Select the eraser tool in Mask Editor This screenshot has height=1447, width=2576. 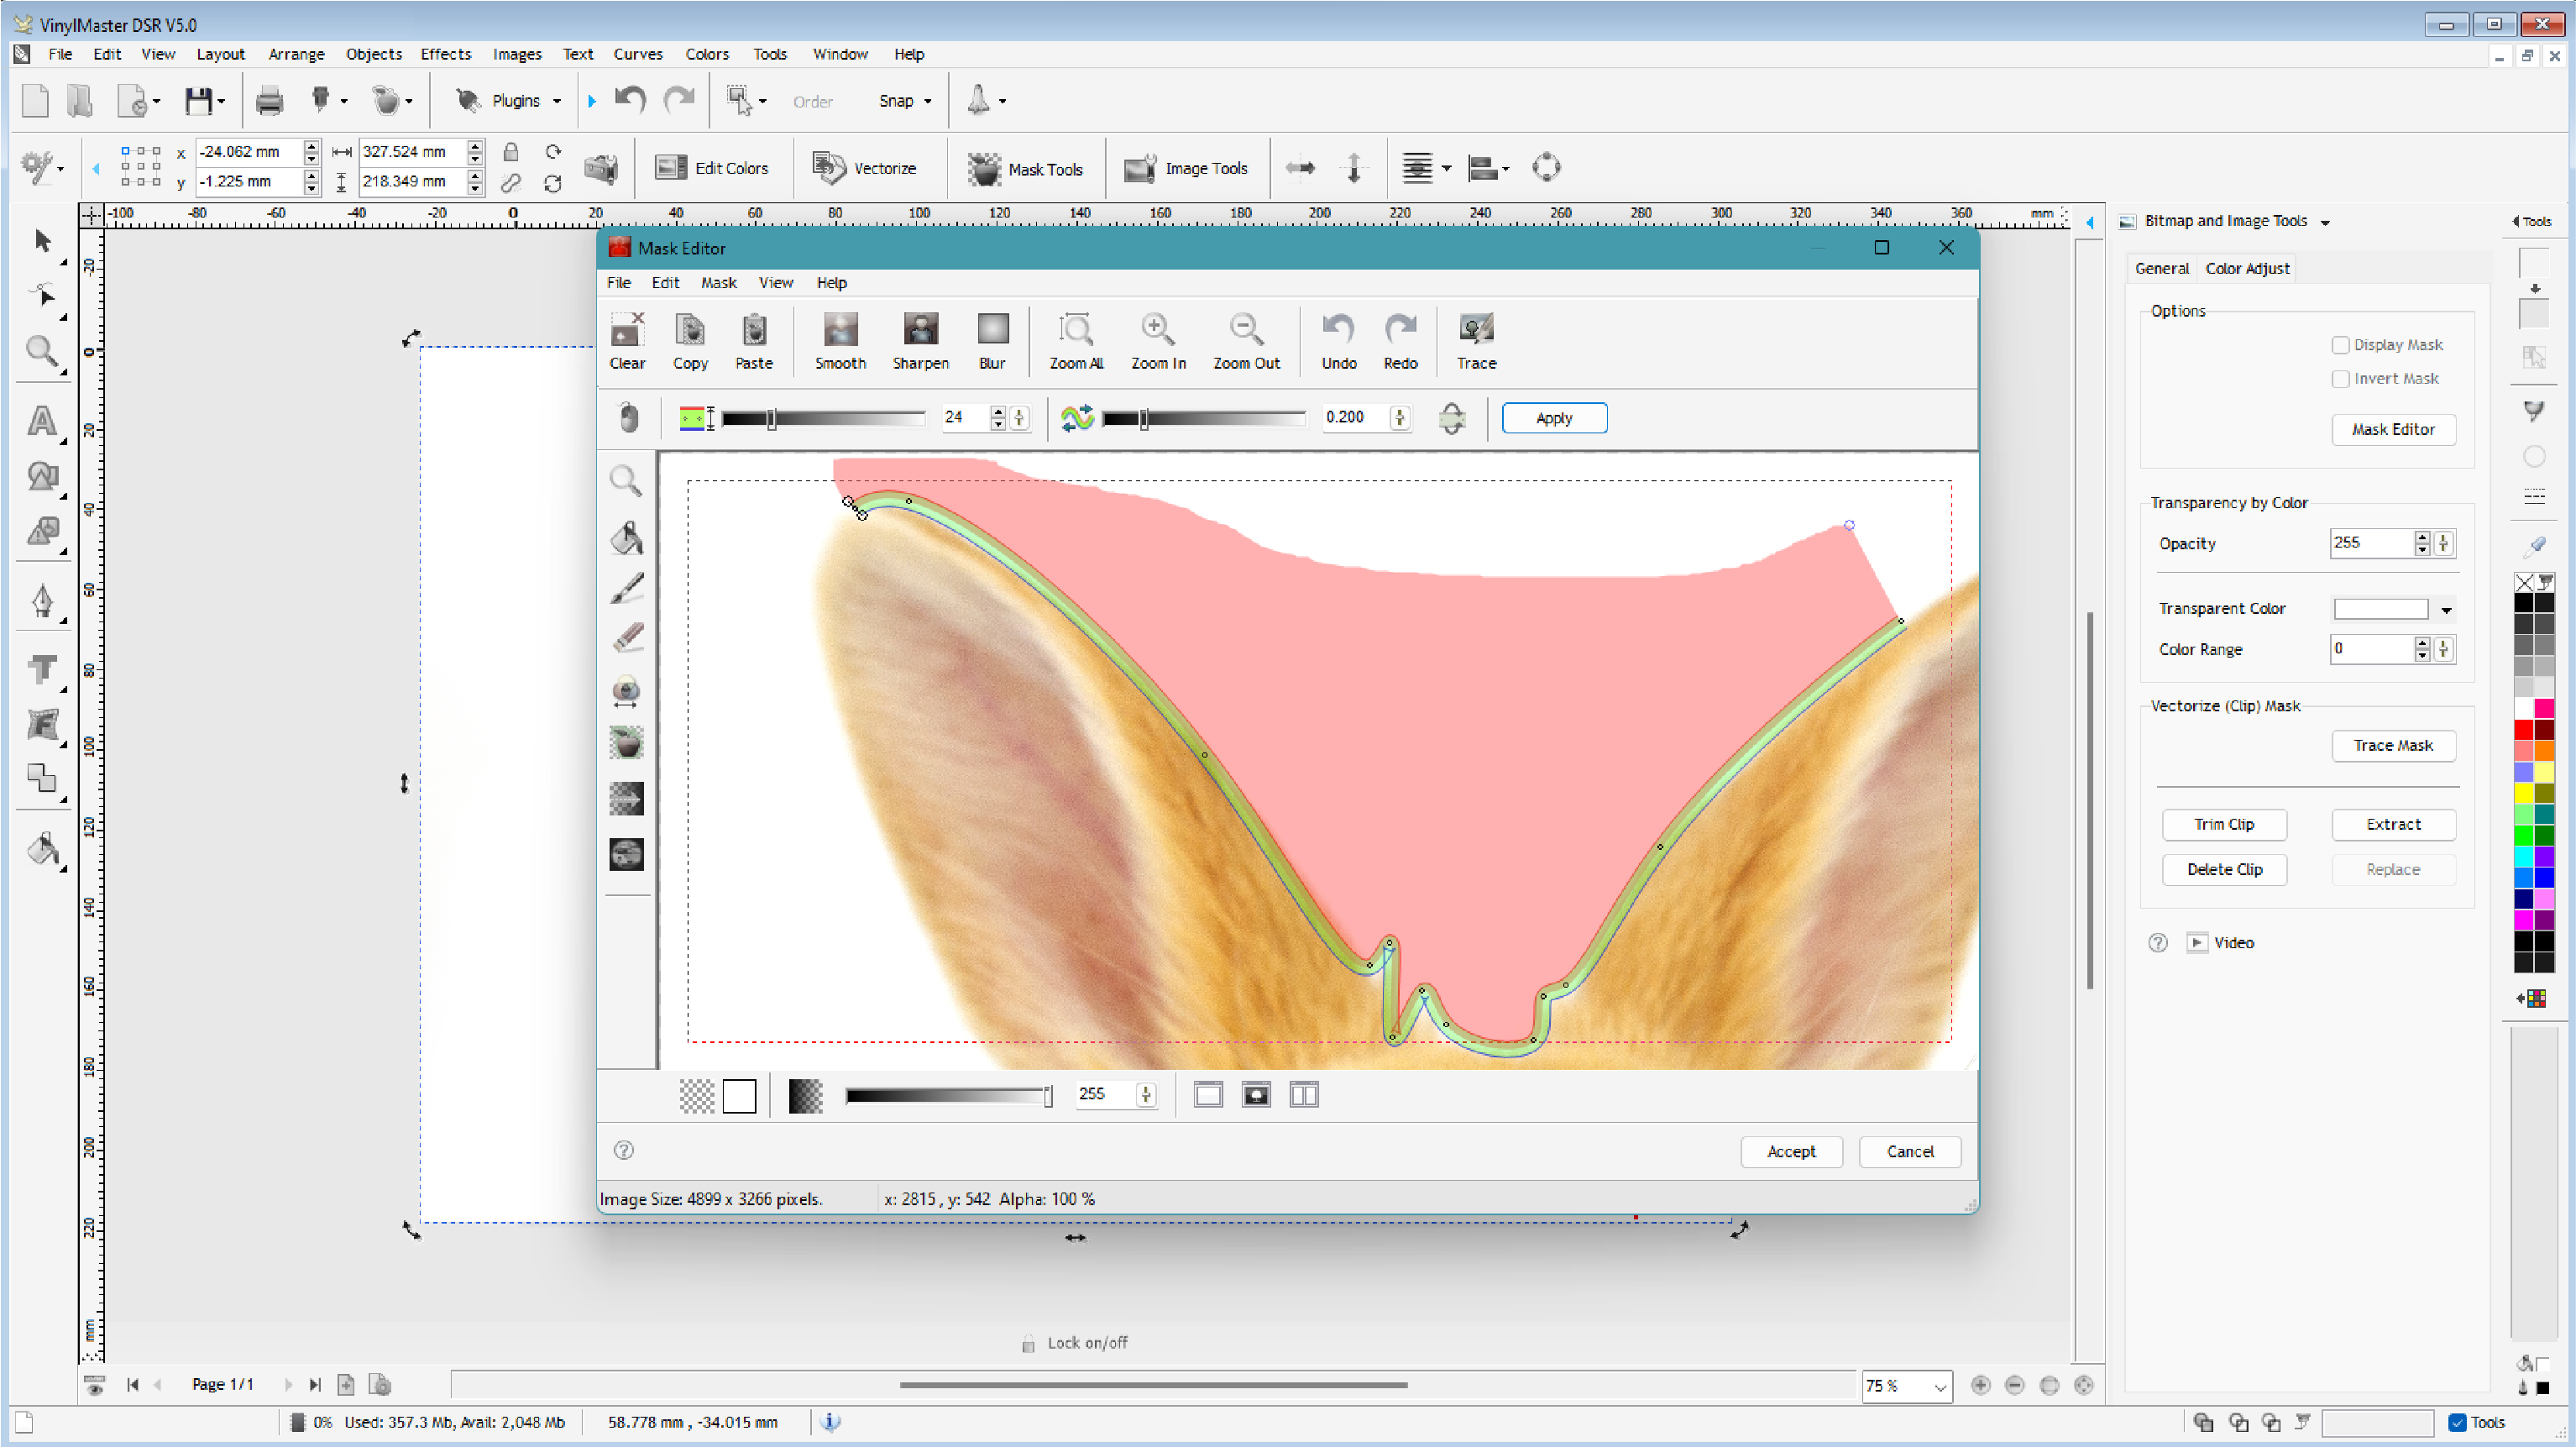626,637
